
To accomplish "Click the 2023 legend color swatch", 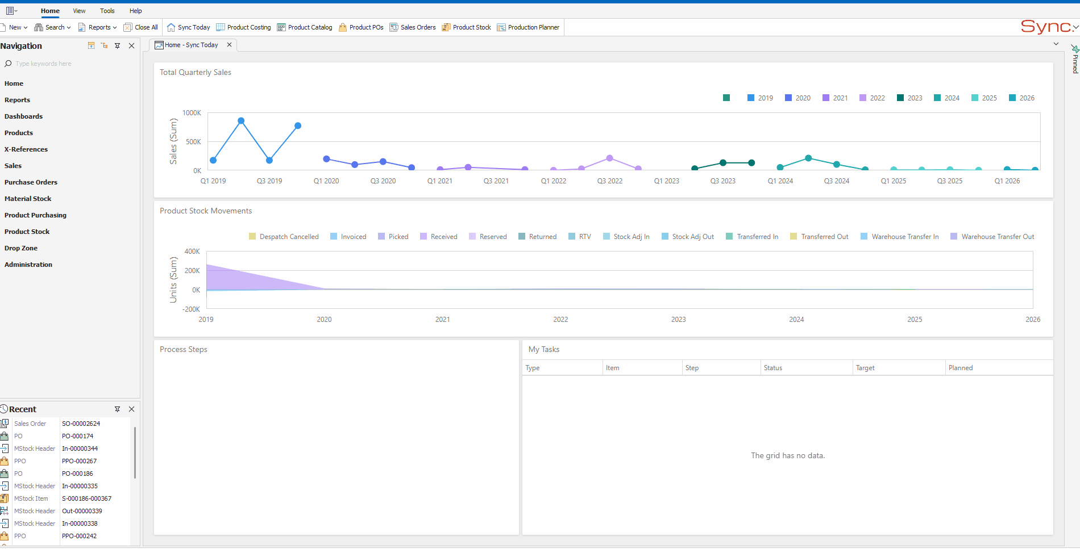I will click(x=900, y=98).
